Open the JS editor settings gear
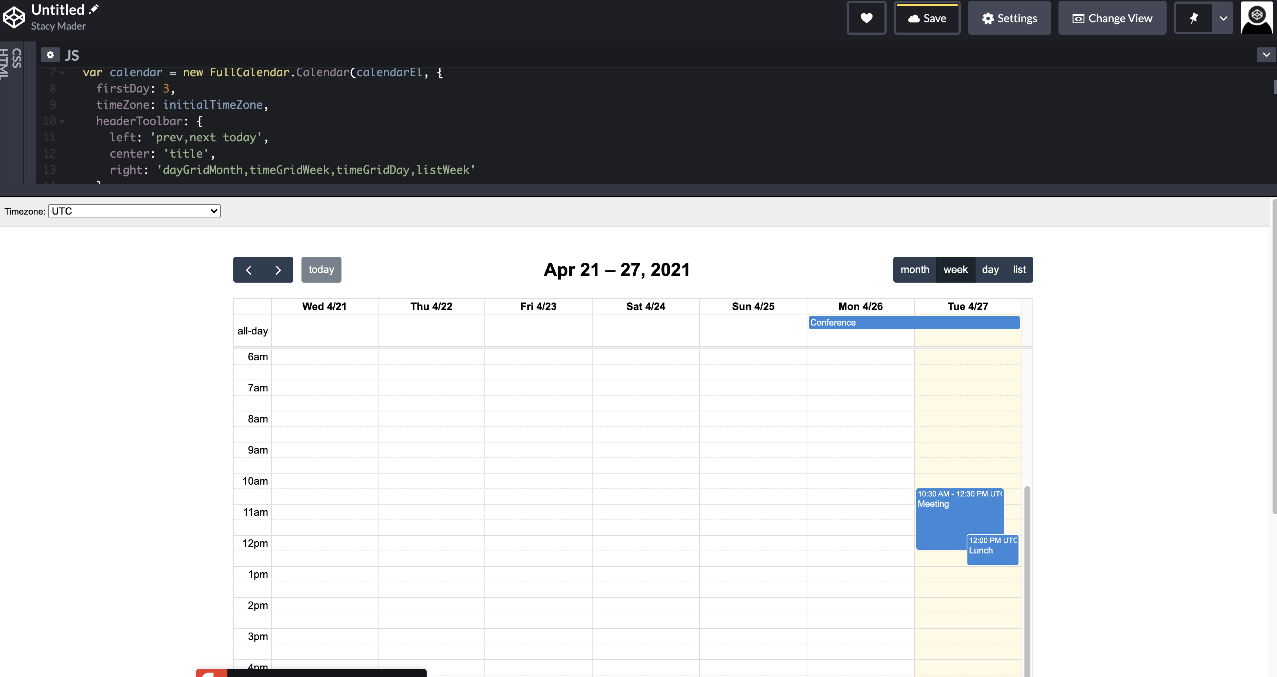The image size is (1277, 677). click(50, 54)
